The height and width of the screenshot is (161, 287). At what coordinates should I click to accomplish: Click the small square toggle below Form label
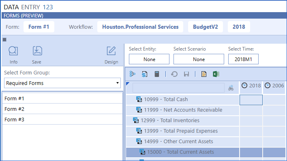point(4,40)
